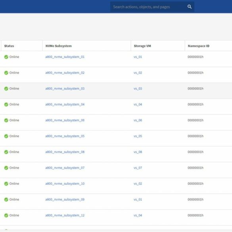Click the magnifying glass search icon
Screen dimensions: 232x232
(x=190, y=7)
